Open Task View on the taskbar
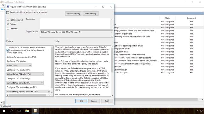 [19, 111]
